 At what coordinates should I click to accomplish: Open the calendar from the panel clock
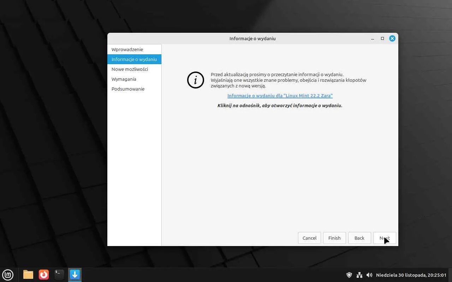point(411,275)
